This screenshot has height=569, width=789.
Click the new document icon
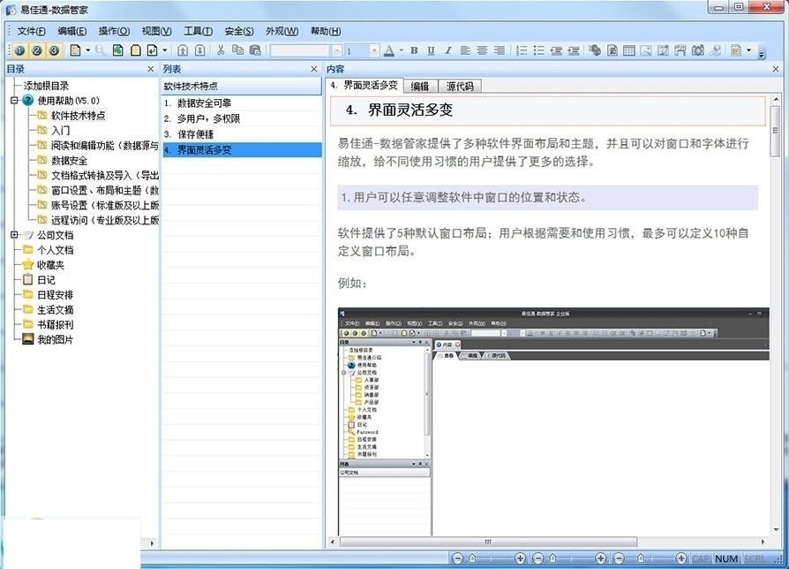point(76,50)
